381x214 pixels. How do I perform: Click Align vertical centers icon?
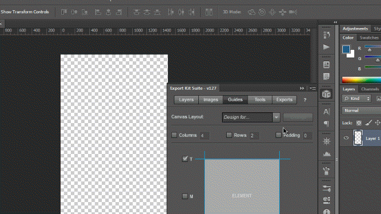click(74, 12)
